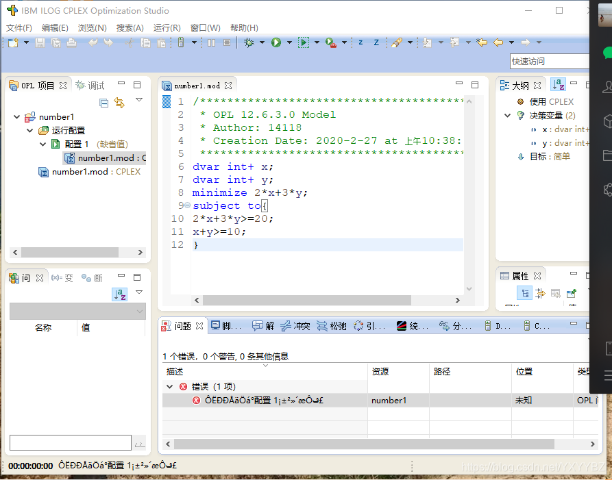The width and height of the screenshot is (612, 480).
Task: Toggle alphabetical sort in the Outline panel
Action: [559, 85]
